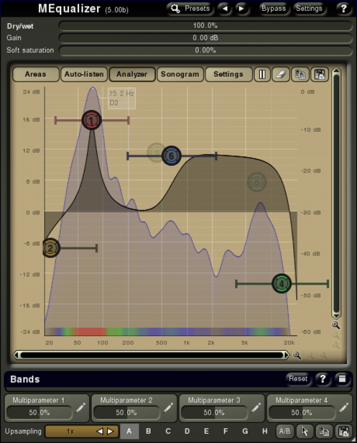This screenshot has height=443, width=357.
Task: Toggle A/B comparison button
Action: (x=285, y=432)
